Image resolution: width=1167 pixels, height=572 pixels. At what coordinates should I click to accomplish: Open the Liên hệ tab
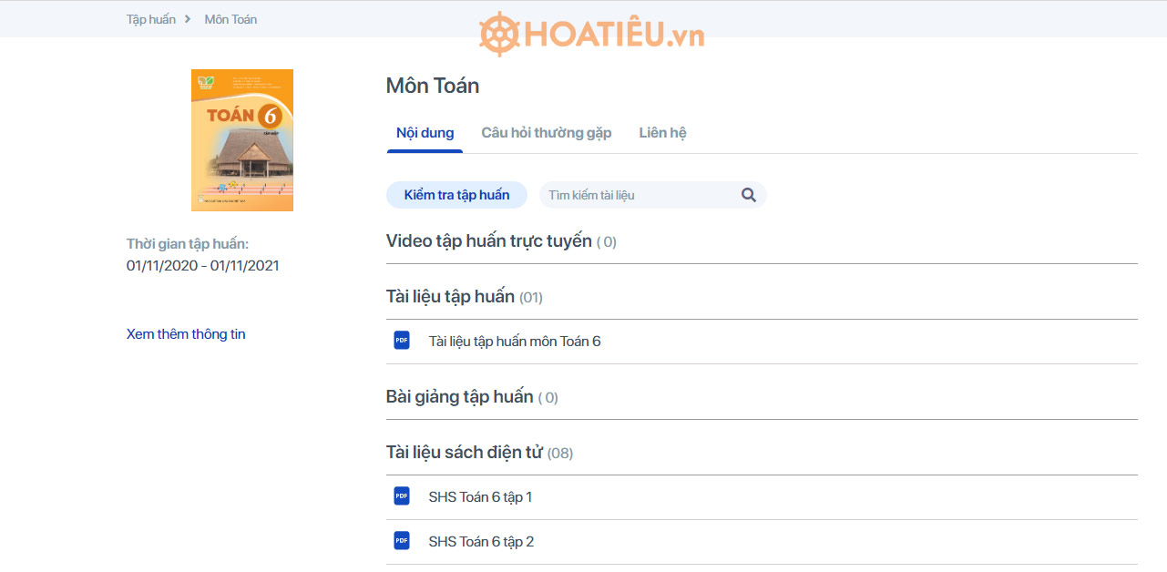(662, 132)
